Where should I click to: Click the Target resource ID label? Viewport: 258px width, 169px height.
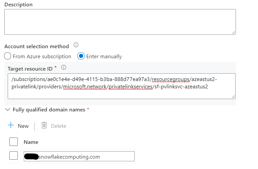30,69
